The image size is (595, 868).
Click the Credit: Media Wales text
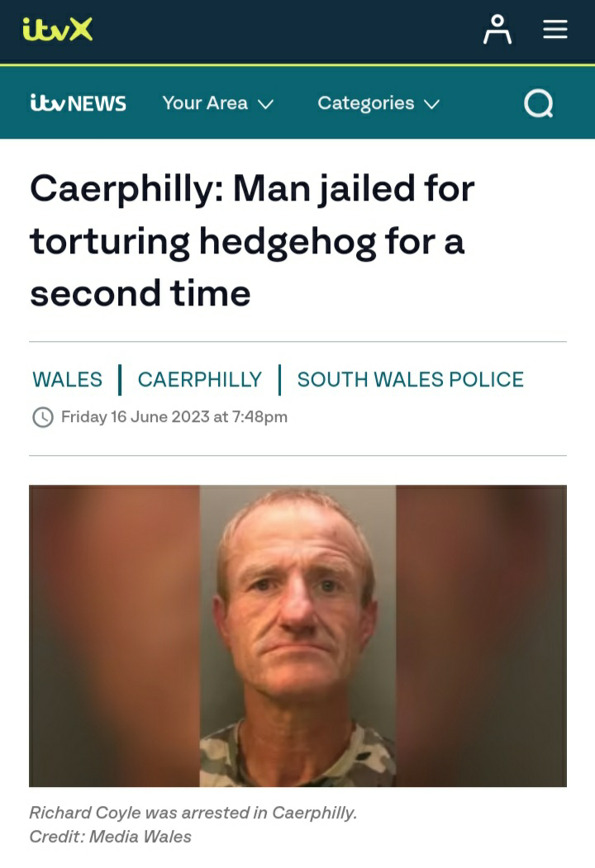tap(110, 837)
